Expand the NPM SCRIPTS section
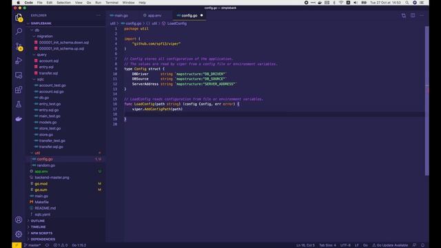This screenshot has width=441, height=248. point(41,233)
